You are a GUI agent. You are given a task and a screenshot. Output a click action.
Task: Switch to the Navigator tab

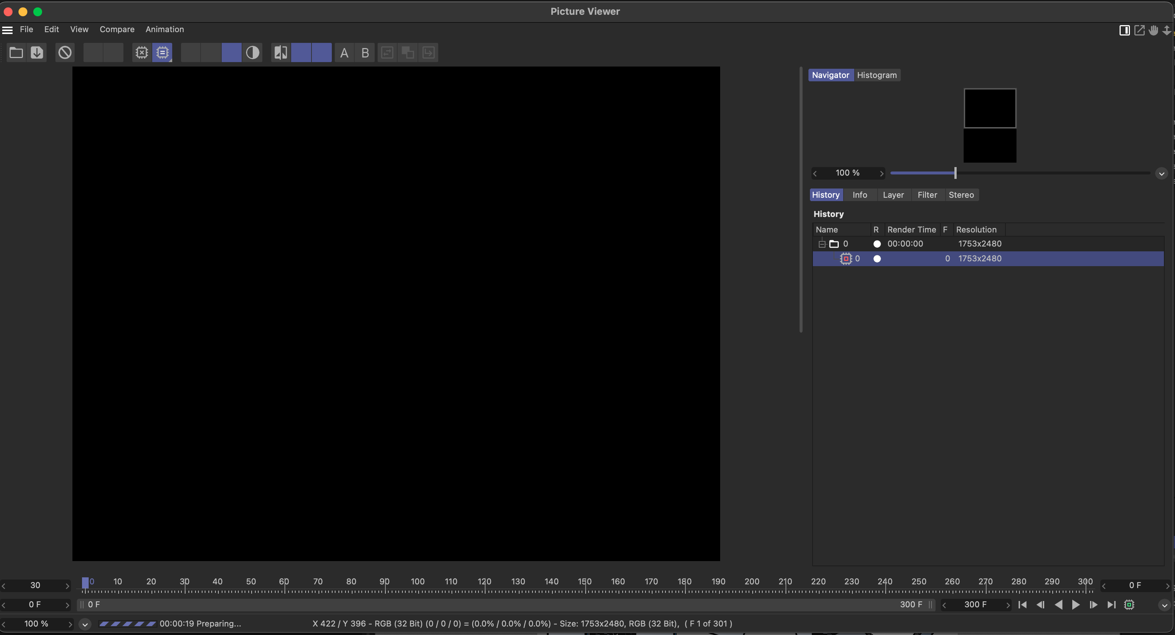pyautogui.click(x=830, y=75)
